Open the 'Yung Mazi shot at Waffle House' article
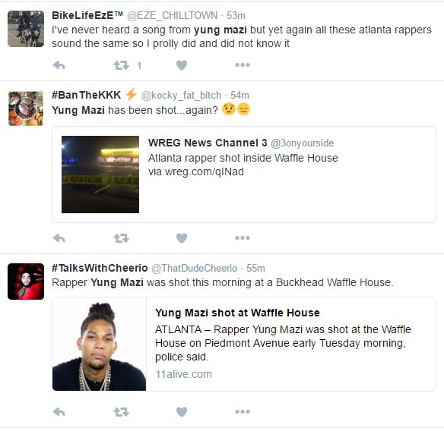Screen dimensions: 444x431 (237, 313)
